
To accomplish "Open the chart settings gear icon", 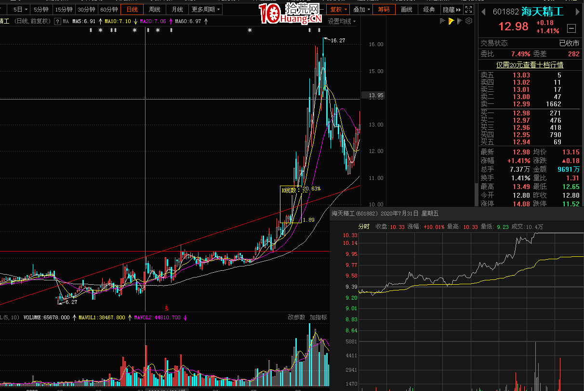I will click(x=469, y=21).
